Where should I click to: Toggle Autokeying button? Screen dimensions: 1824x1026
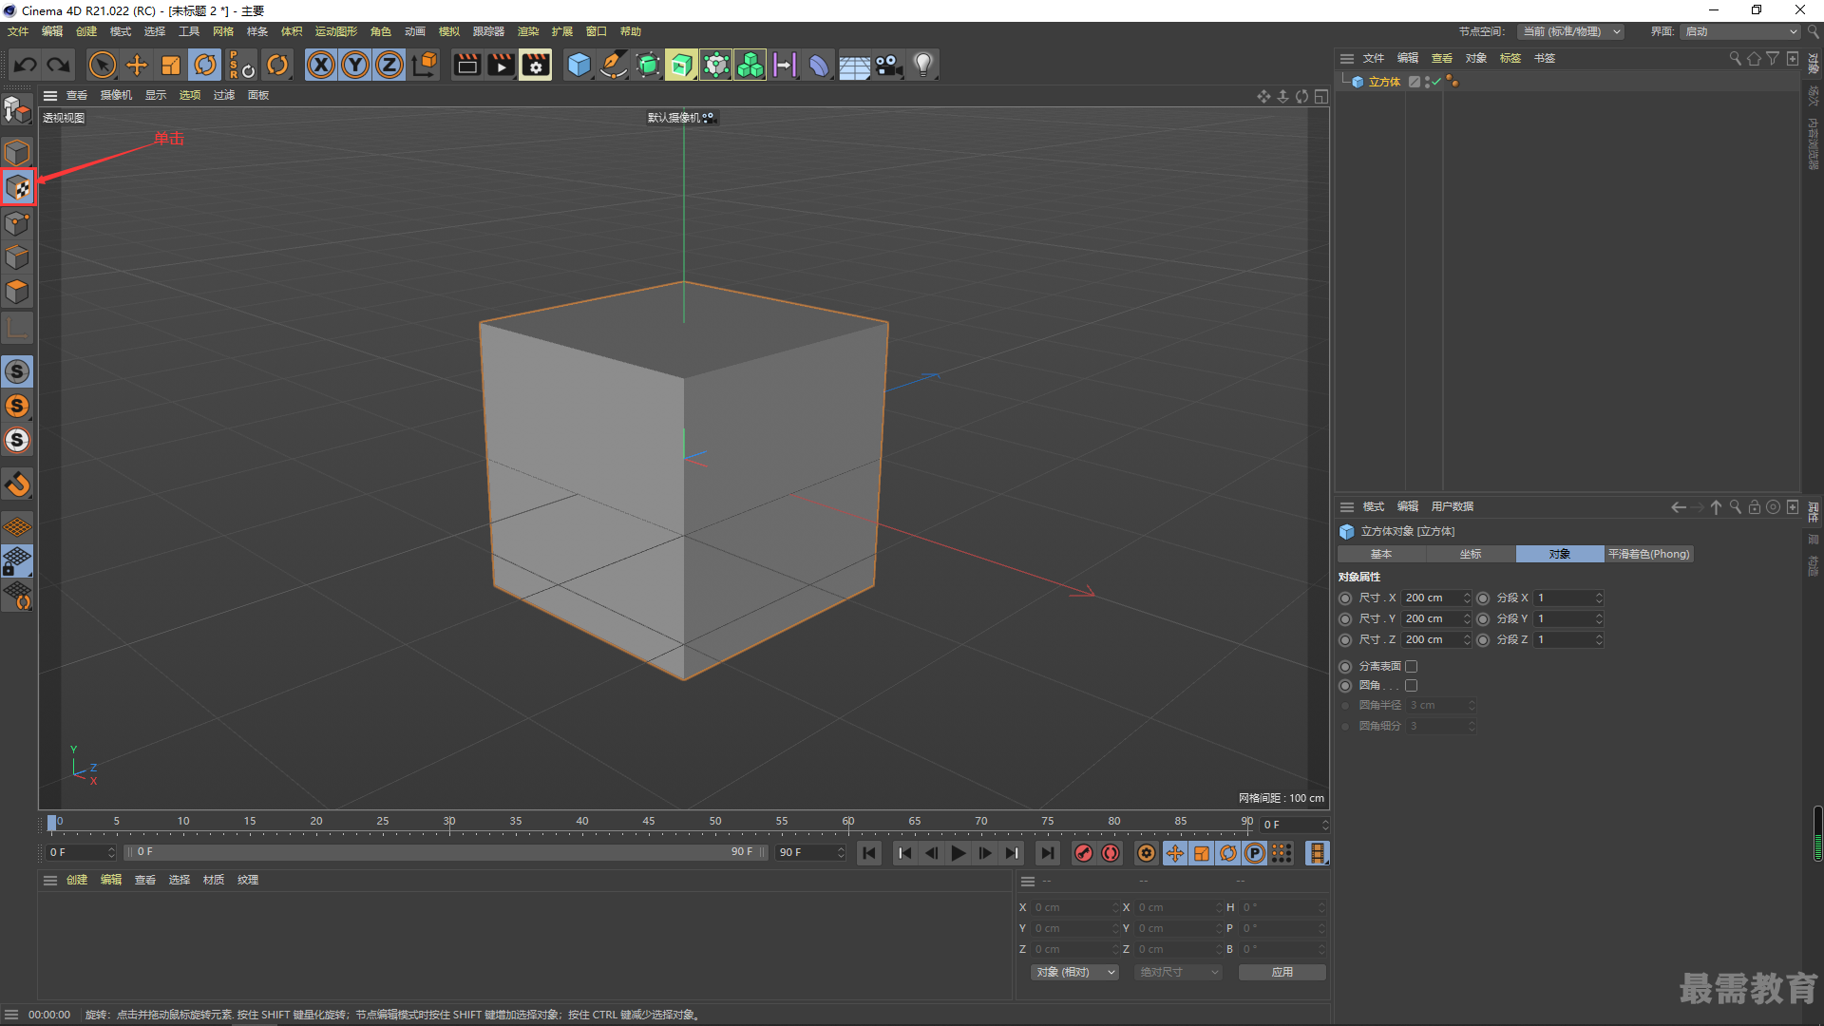1111,853
